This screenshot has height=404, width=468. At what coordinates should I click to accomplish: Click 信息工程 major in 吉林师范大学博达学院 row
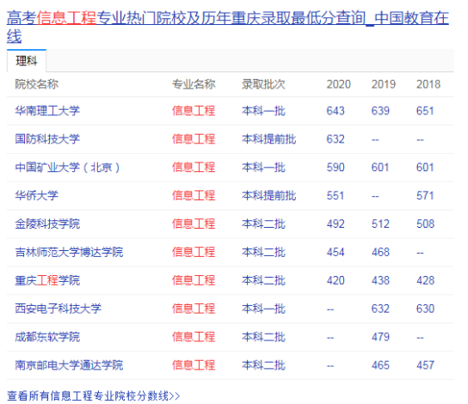click(x=194, y=252)
